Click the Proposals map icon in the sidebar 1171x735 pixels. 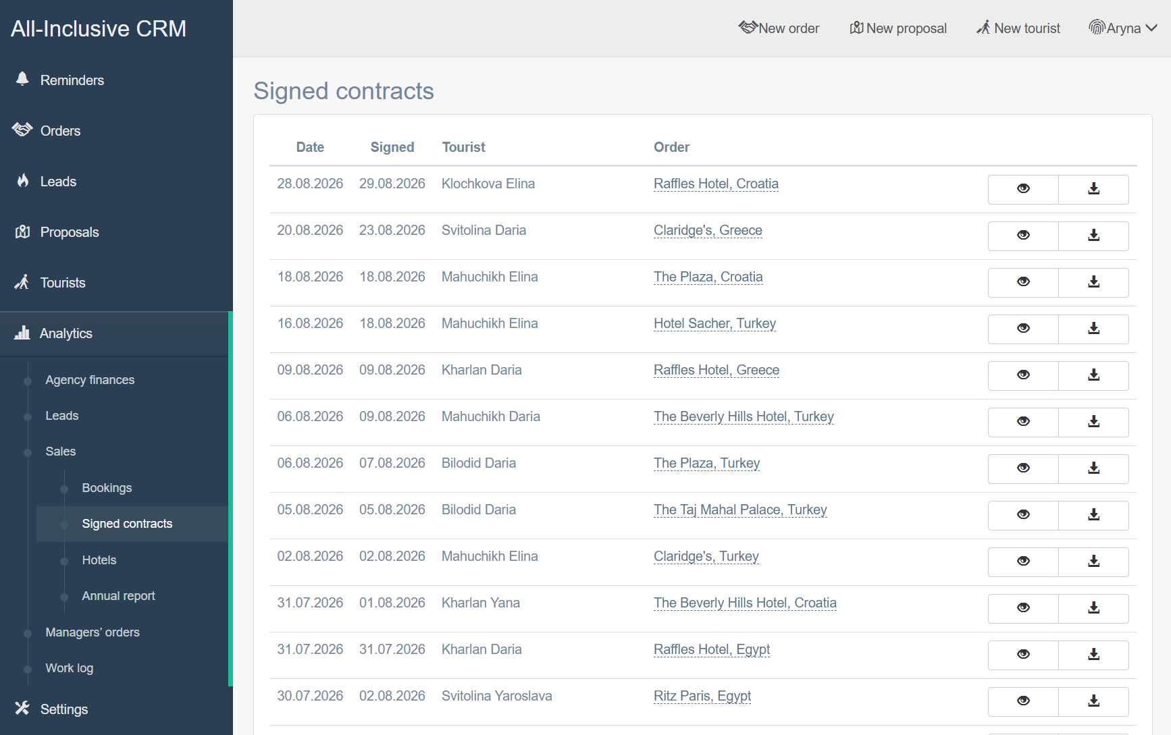tap(22, 232)
